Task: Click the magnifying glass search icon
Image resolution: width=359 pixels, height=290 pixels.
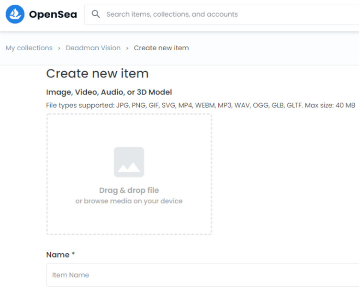Action: pos(96,14)
